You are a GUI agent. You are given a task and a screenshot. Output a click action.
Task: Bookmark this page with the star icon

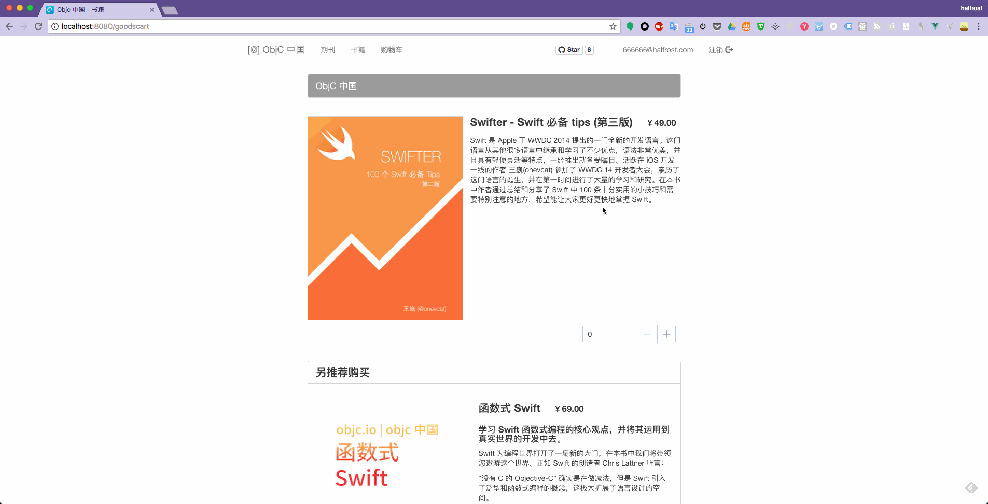[x=613, y=26]
